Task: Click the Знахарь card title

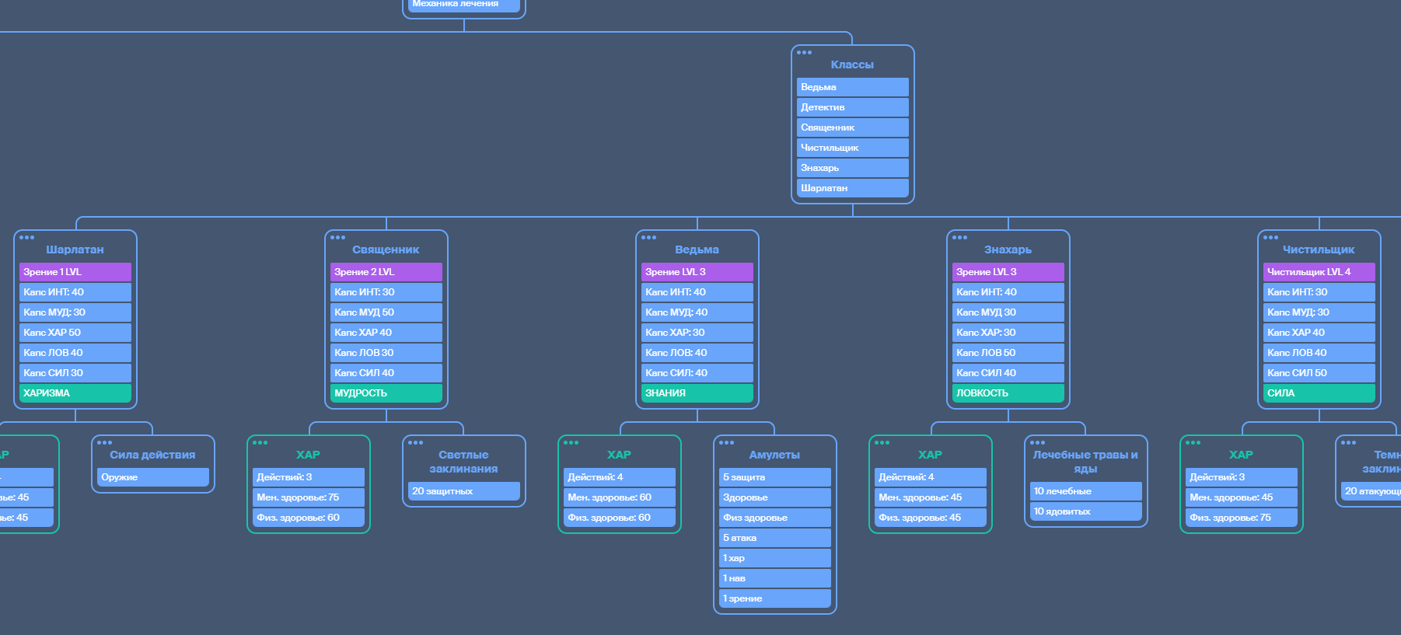Action: (1008, 249)
